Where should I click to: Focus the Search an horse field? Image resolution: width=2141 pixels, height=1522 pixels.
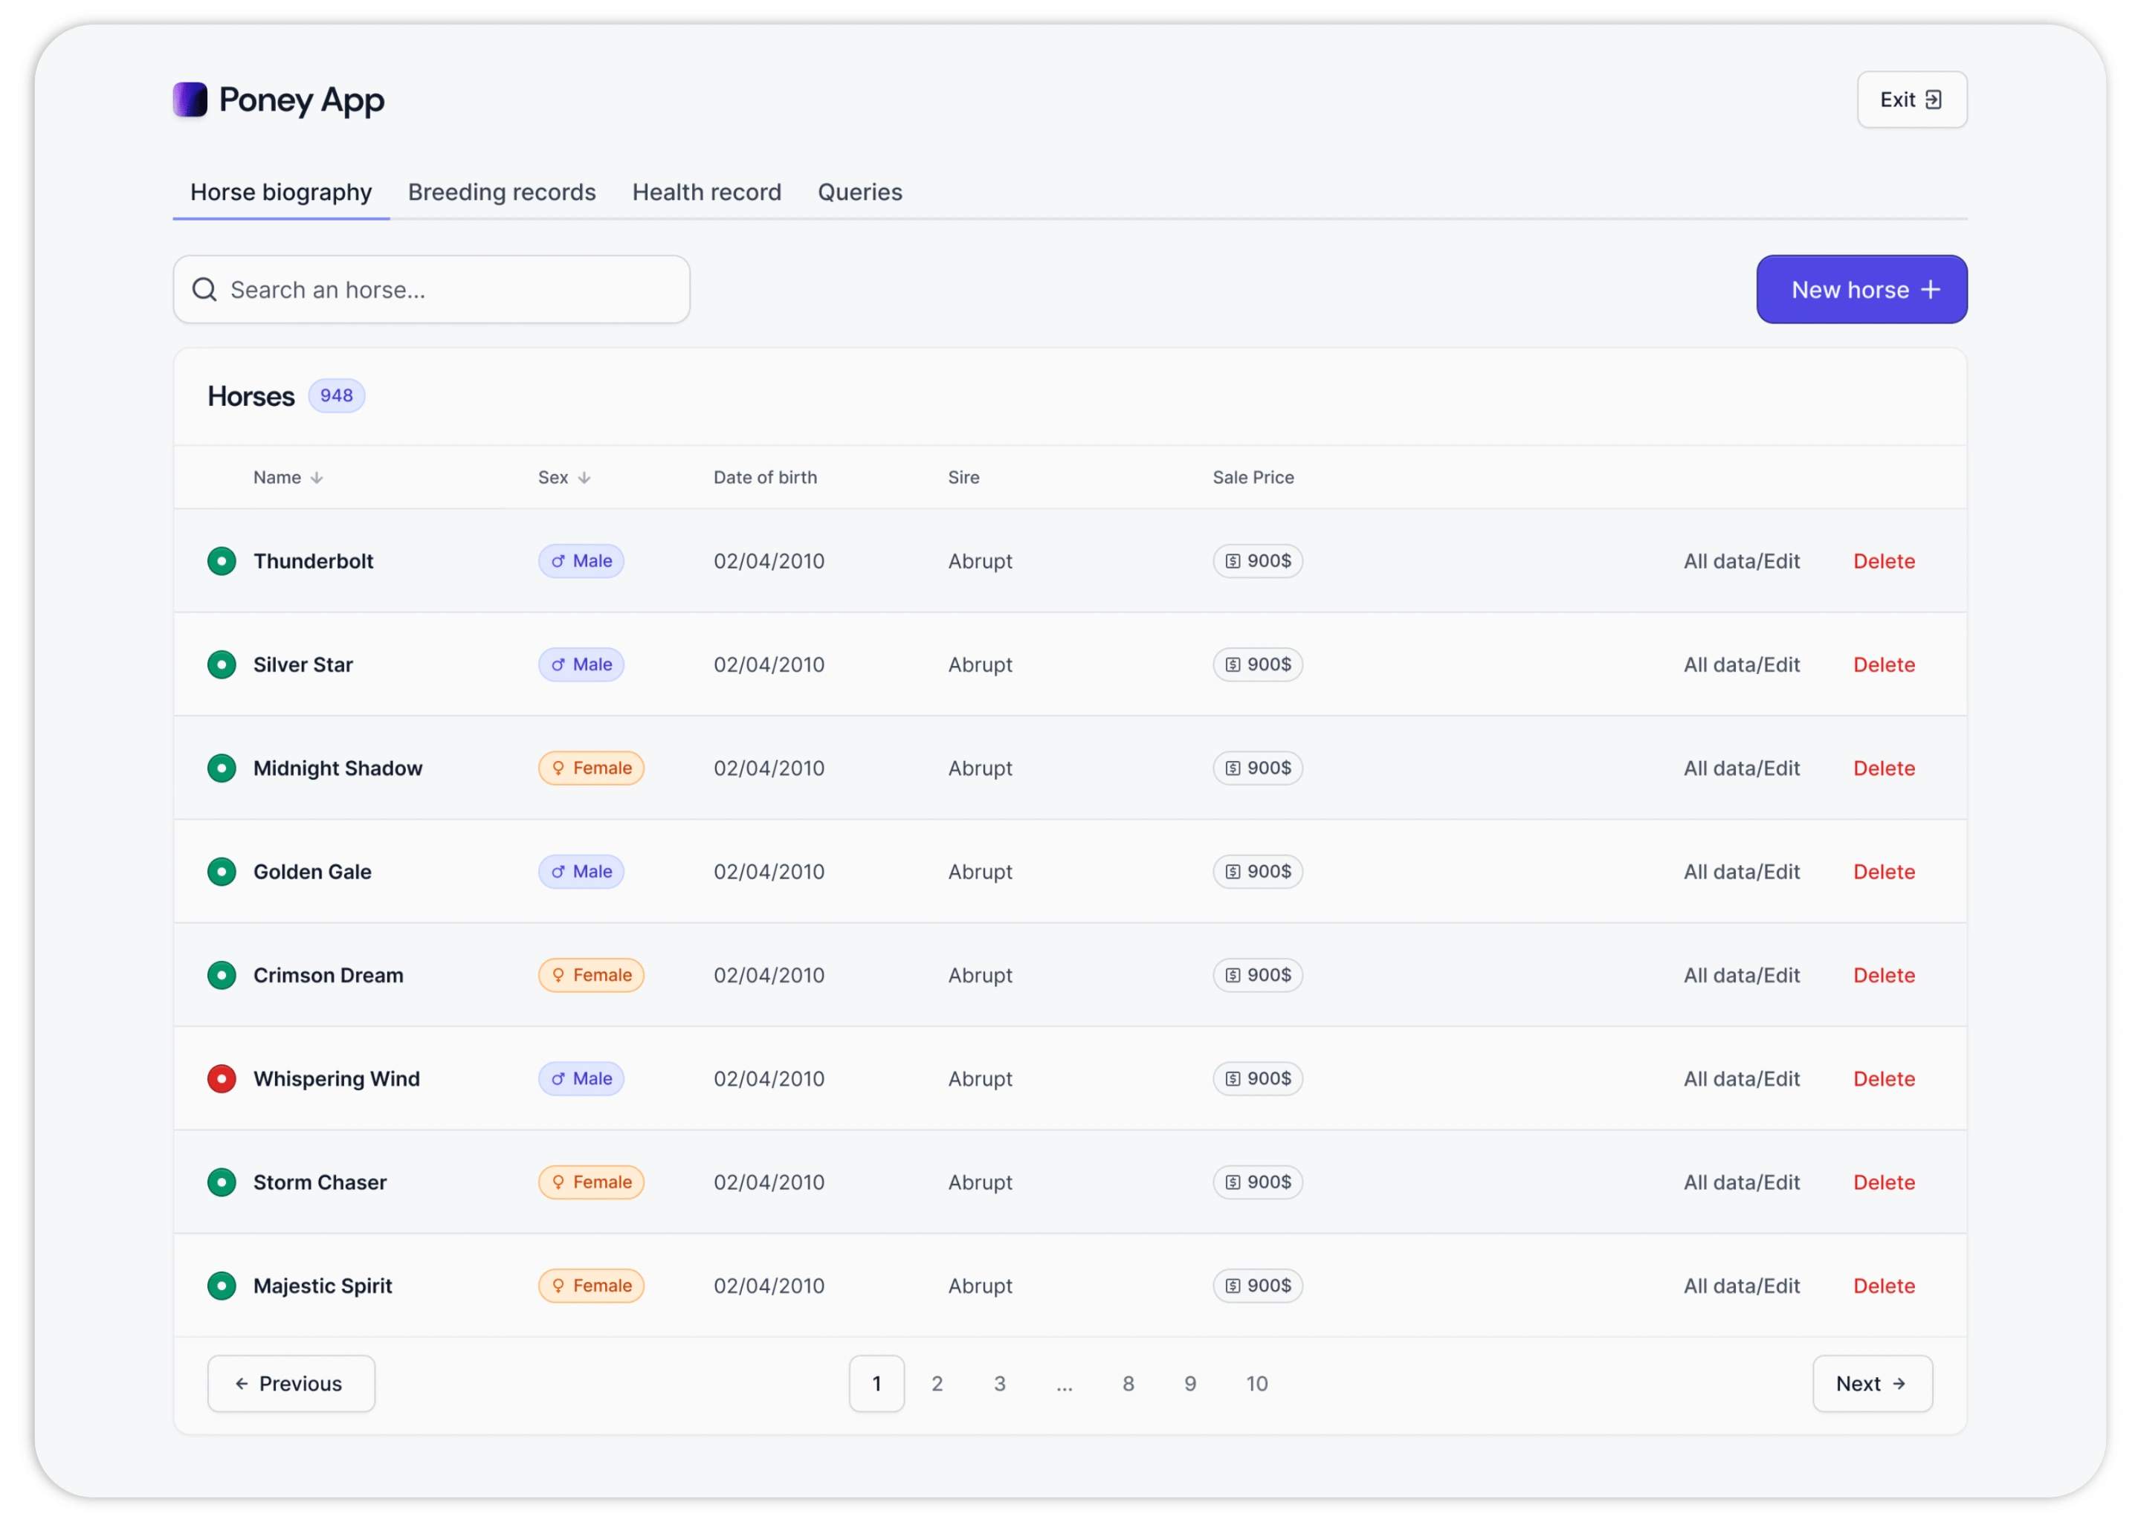pyautogui.click(x=450, y=290)
